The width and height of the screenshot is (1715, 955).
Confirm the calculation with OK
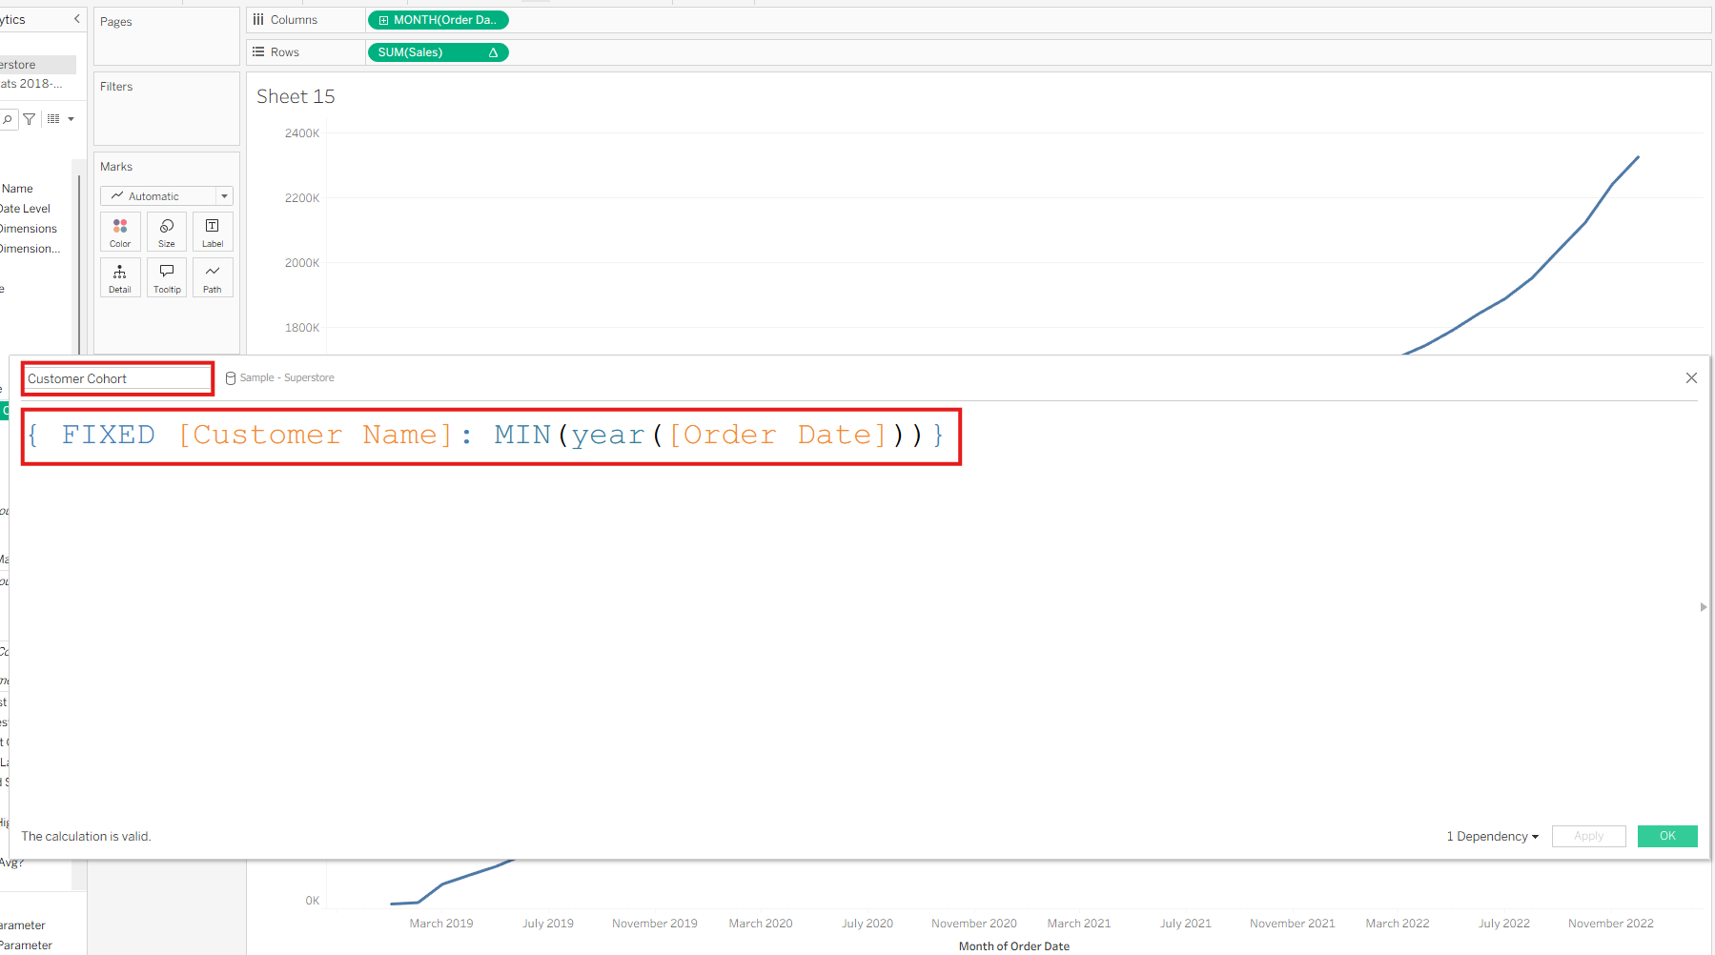1667,836
